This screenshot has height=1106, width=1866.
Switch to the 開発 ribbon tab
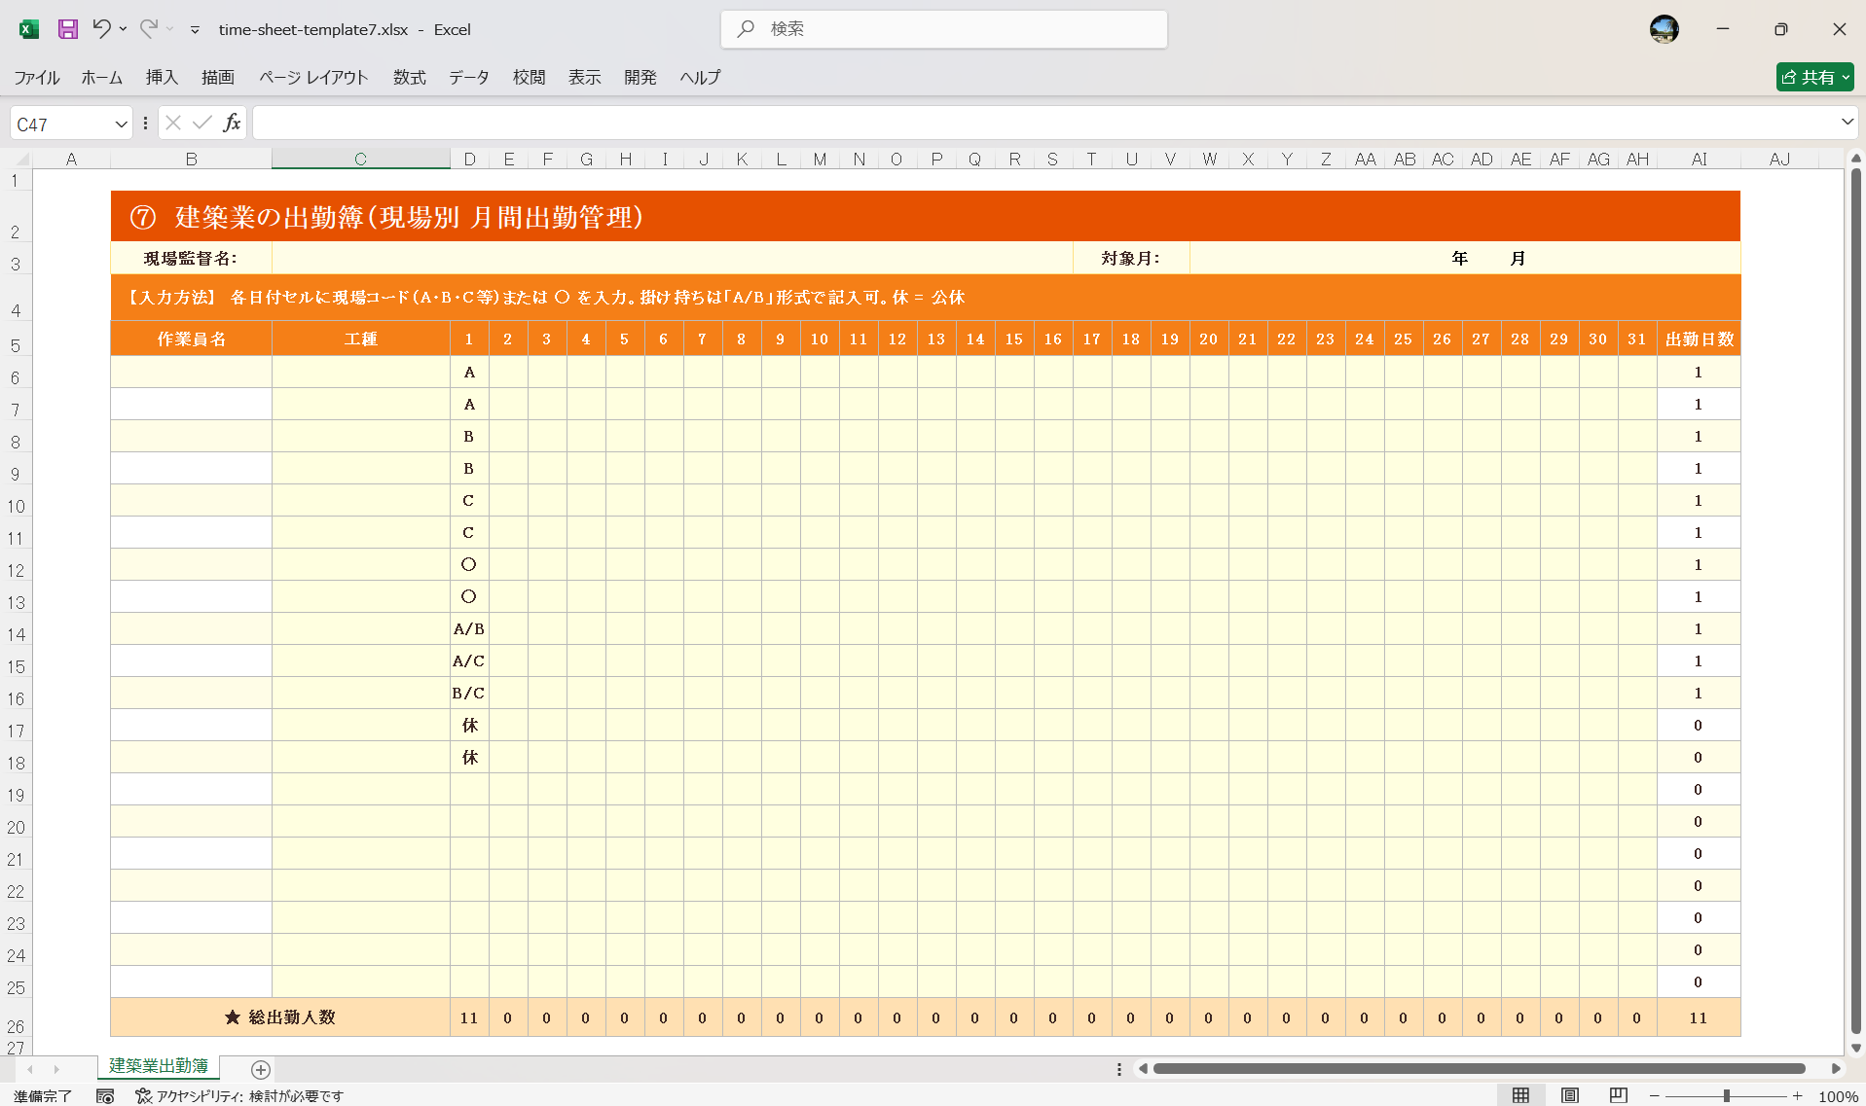point(640,78)
